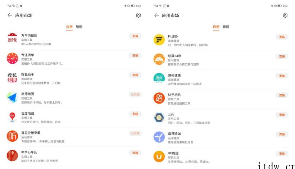The height and width of the screenshot is (169, 295).
Task: Open the UU跑腿 orange app icon
Action: 159,156
